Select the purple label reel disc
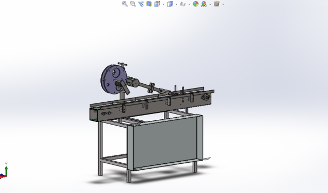Screen dimensions: 328x193 point(114,80)
